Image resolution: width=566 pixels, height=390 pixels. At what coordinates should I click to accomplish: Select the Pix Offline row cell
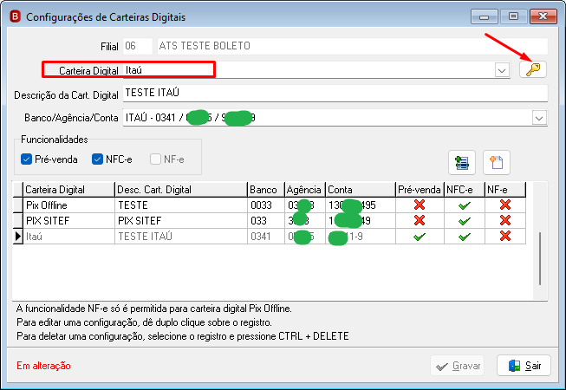click(68, 205)
